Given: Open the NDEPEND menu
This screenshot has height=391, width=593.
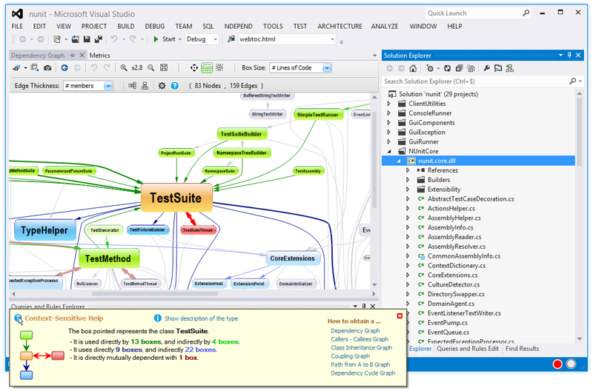Looking at the screenshot, I should tap(238, 26).
